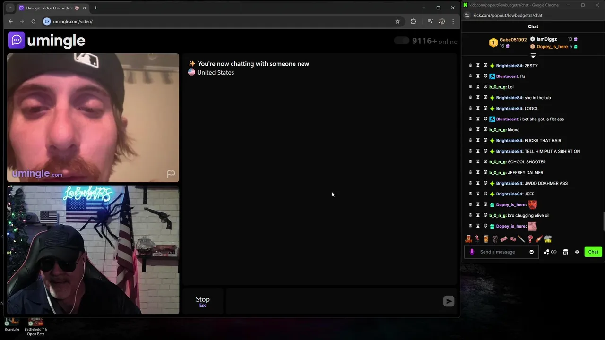This screenshot has width=605, height=340.
Task: Open Battlefield 6 Open Beta shortcut
Action: (36, 326)
